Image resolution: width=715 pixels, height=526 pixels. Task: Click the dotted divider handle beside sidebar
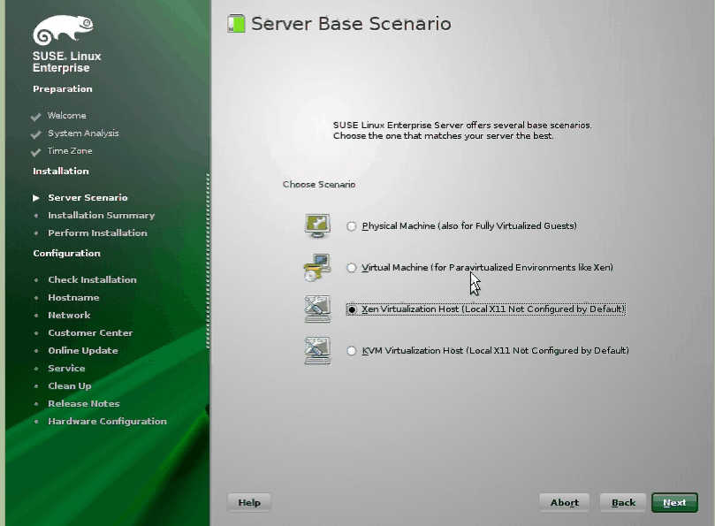[209, 261]
